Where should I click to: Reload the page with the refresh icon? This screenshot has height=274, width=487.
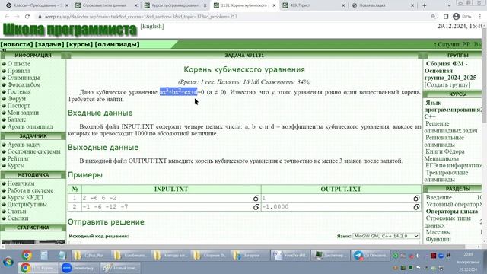click(x=27, y=17)
